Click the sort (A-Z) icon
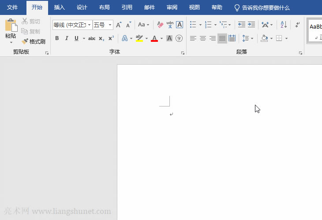This screenshot has height=220, width=322. (x=284, y=25)
